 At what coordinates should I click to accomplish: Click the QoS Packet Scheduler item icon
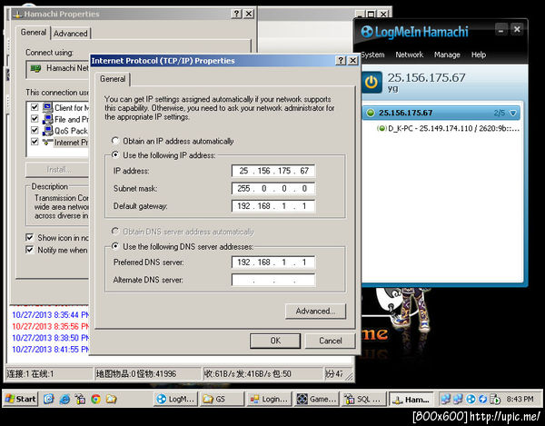tap(47, 130)
